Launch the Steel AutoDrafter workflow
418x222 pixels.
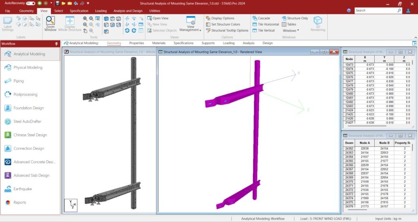tap(27, 121)
